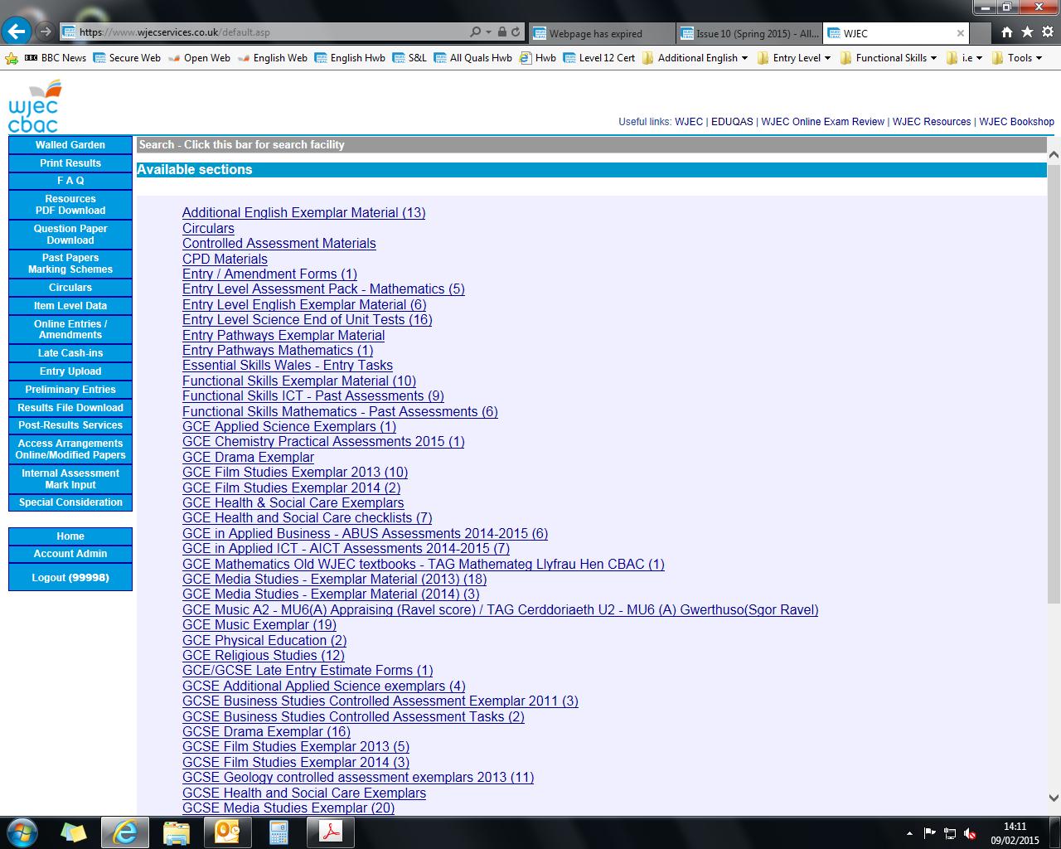The width and height of the screenshot is (1061, 849).
Task: Open Special Consideration in the sidebar
Action: click(70, 502)
